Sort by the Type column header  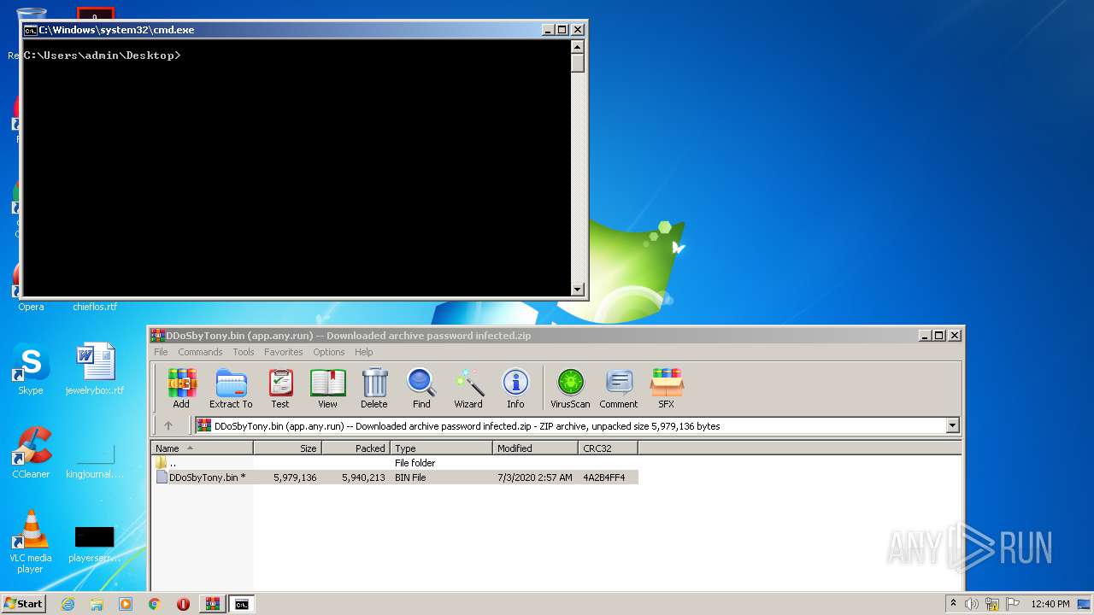pos(441,448)
